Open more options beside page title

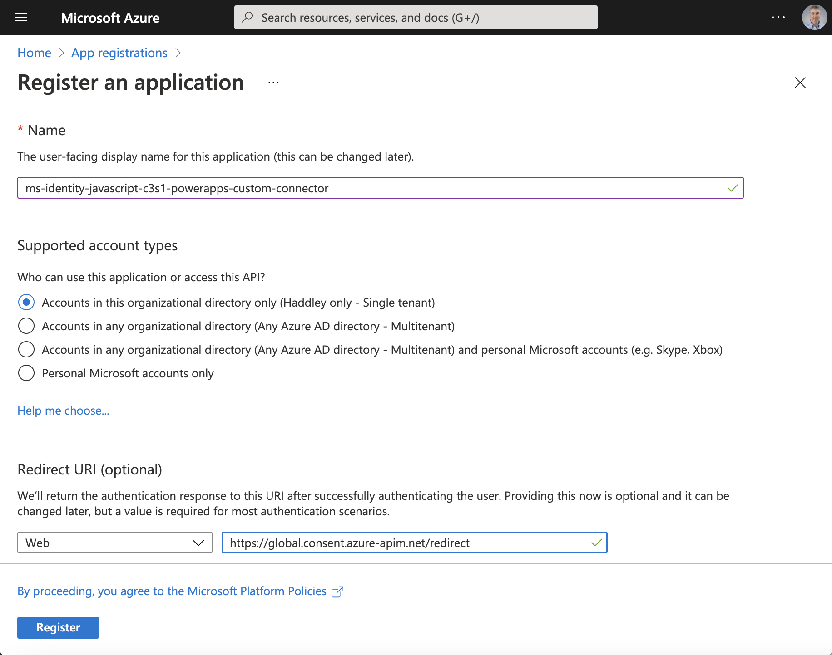[273, 83]
